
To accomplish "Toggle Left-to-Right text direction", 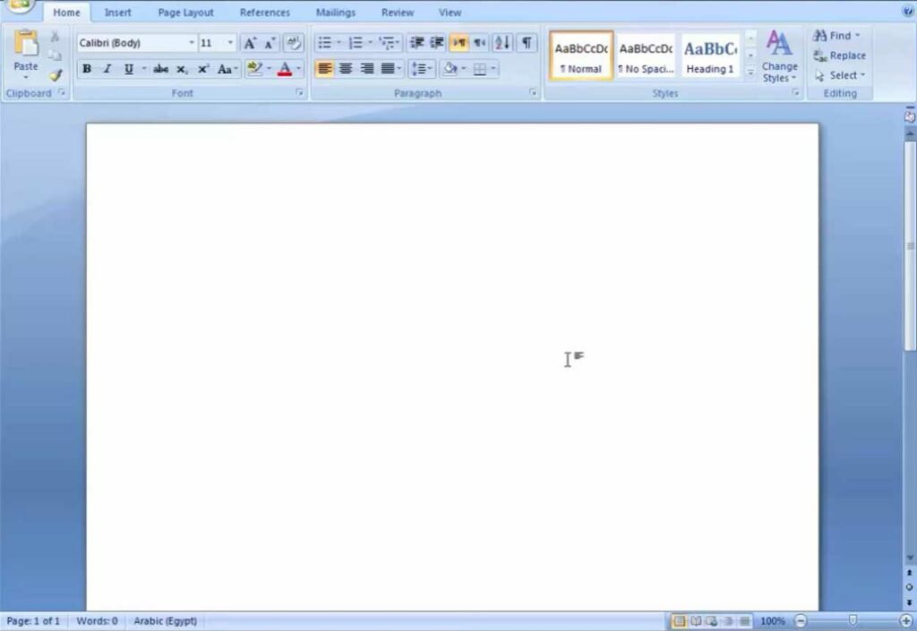I will click(459, 43).
